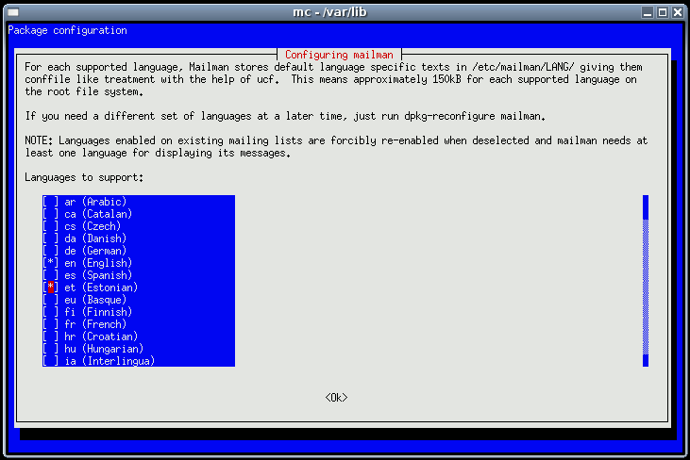
Task: Uncheck the en (English) checkbox
Action: coord(51,263)
